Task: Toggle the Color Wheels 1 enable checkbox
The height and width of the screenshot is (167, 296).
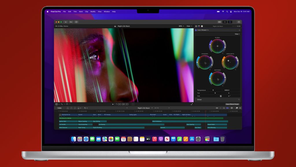Action: (x=196, y=30)
